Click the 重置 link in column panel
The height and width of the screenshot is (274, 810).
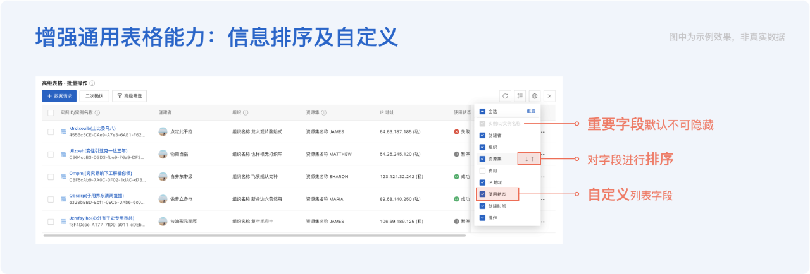531,111
